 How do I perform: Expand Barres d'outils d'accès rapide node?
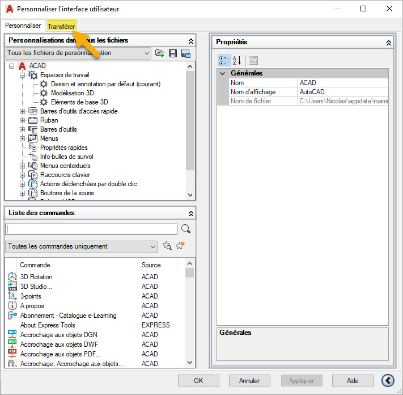(x=22, y=111)
